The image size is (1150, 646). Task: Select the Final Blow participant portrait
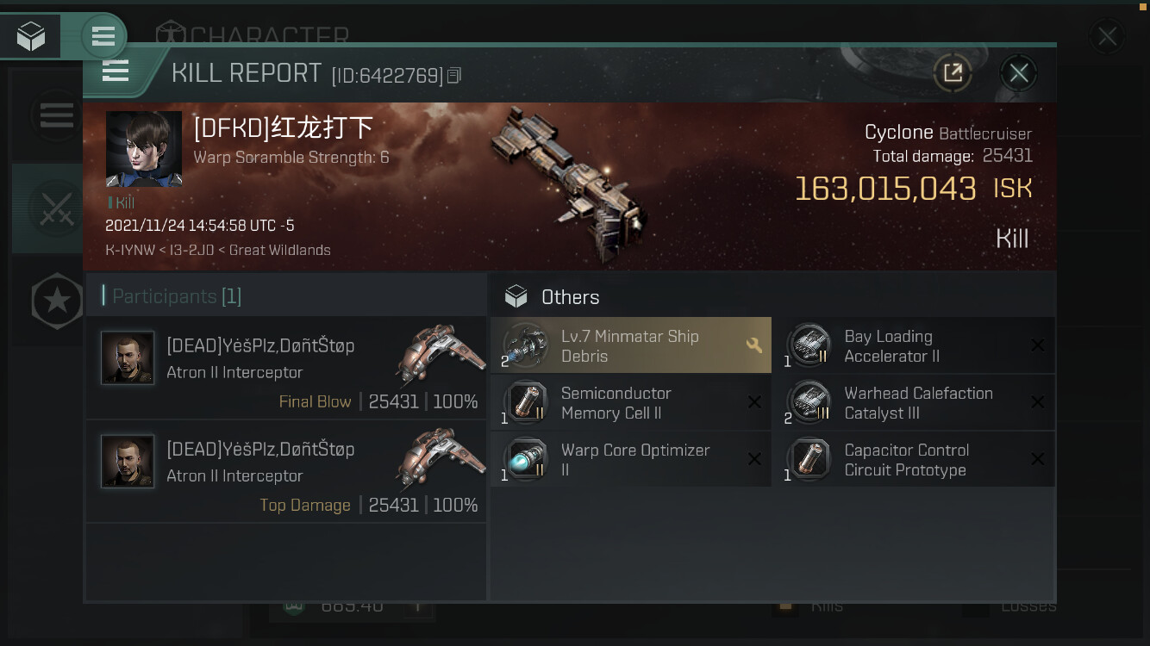pos(128,357)
